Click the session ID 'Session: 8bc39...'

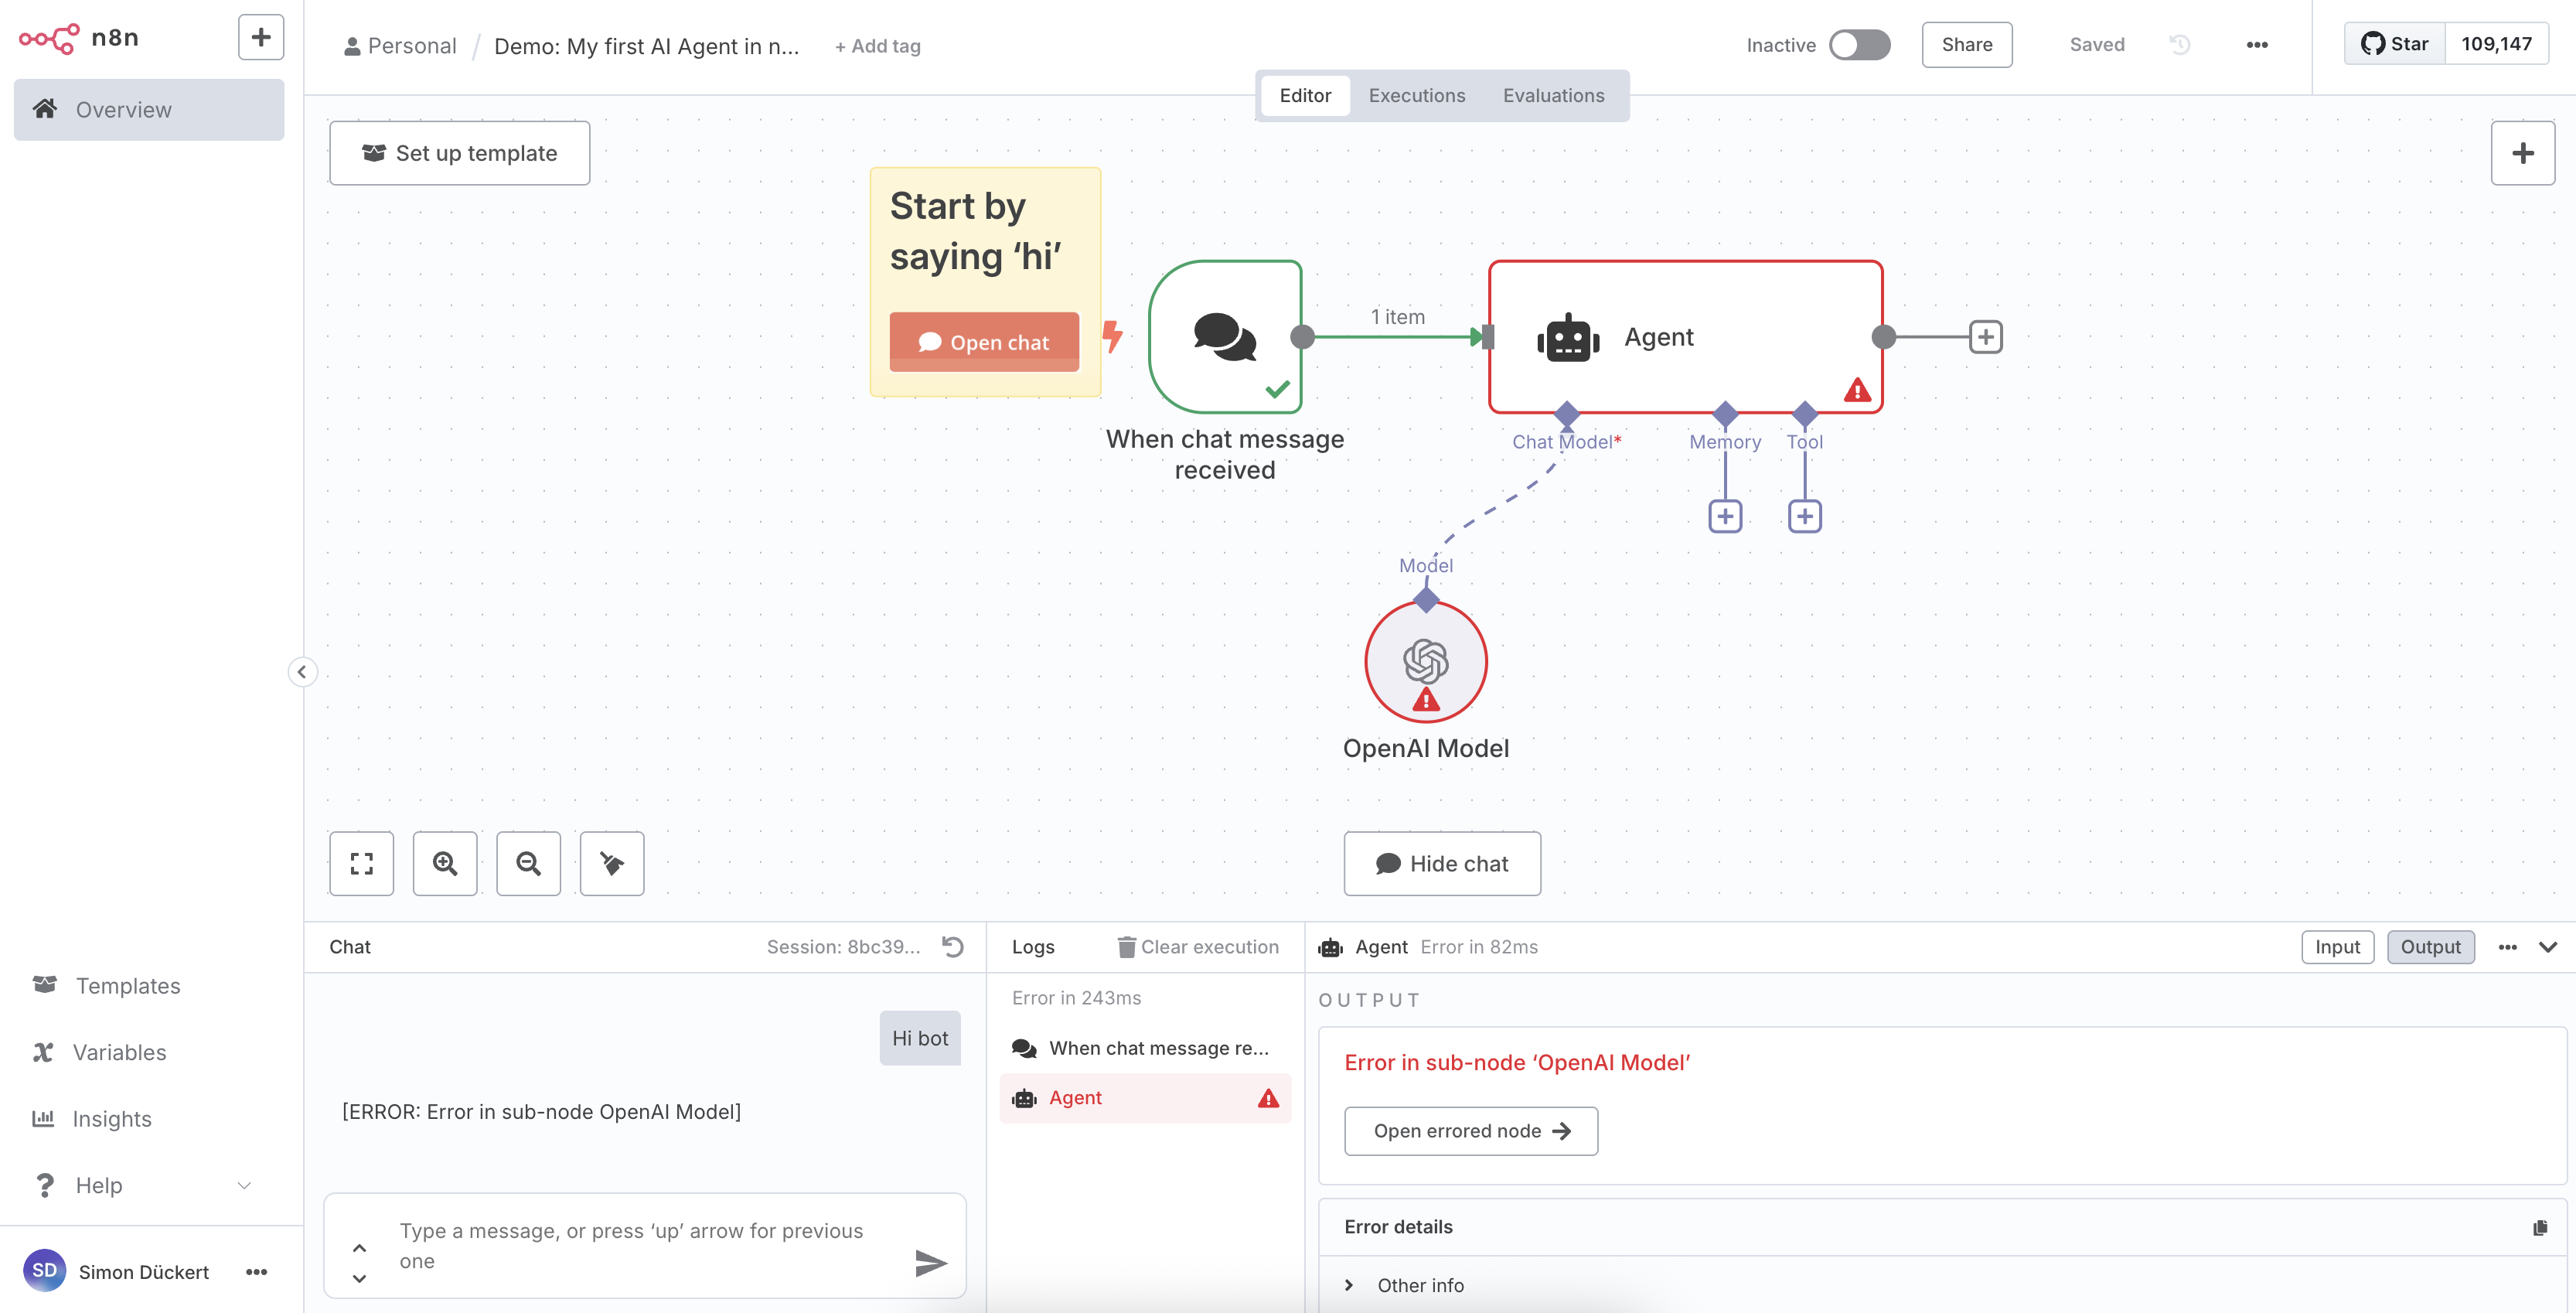[843, 947]
